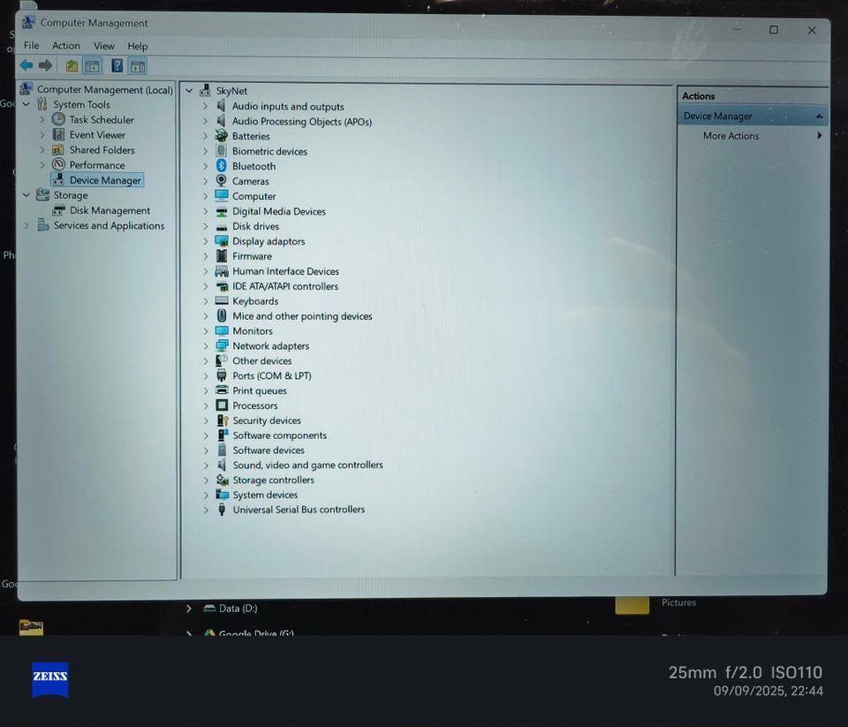Expand Ports (COM & LPT) category
Image resolution: width=848 pixels, height=727 pixels.
206,375
